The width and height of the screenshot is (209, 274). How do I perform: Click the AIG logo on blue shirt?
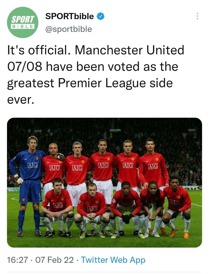[32, 165]
